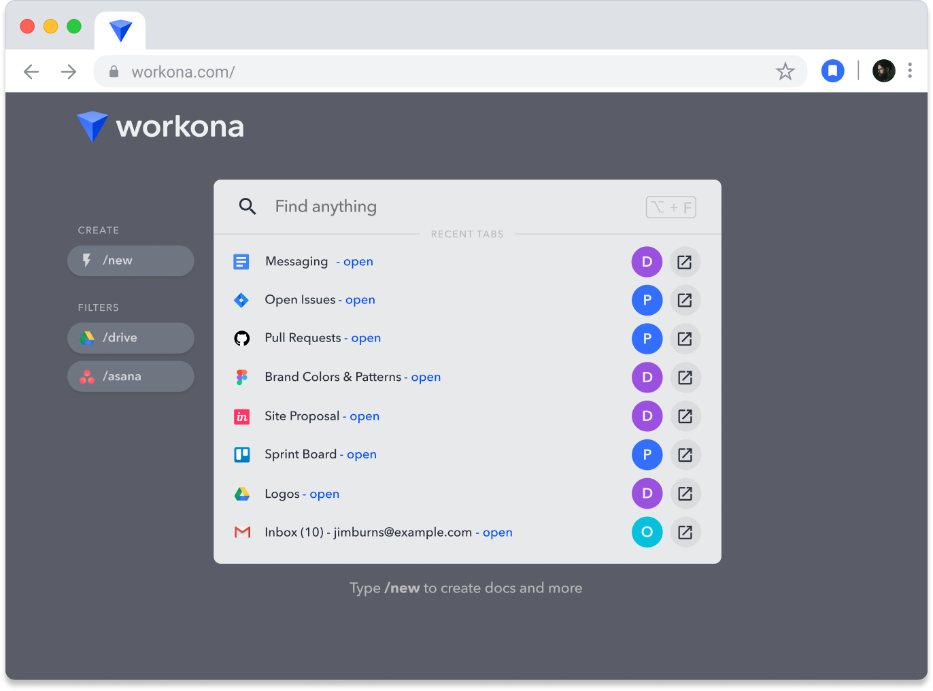Click the Workona logo in header
Viewport: 933px width, 691px height.
pyautogui.click(x=160, y=127)
